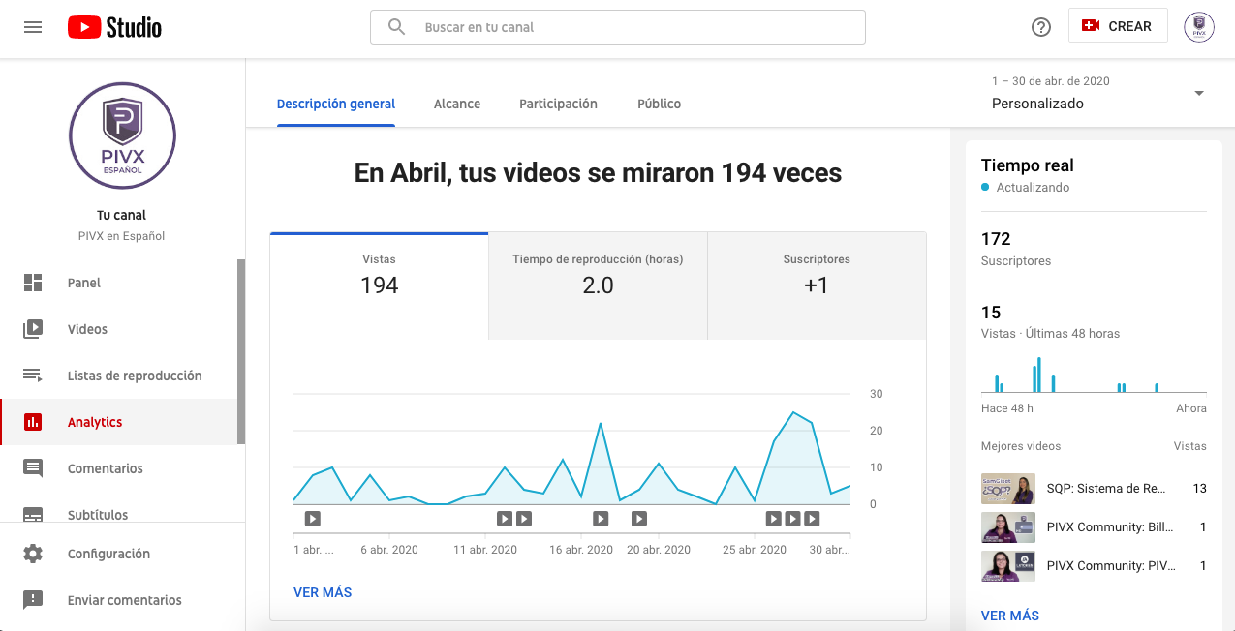Click VER MÁS under the views chart
The image size is (1235, 631).
[323, 592]
